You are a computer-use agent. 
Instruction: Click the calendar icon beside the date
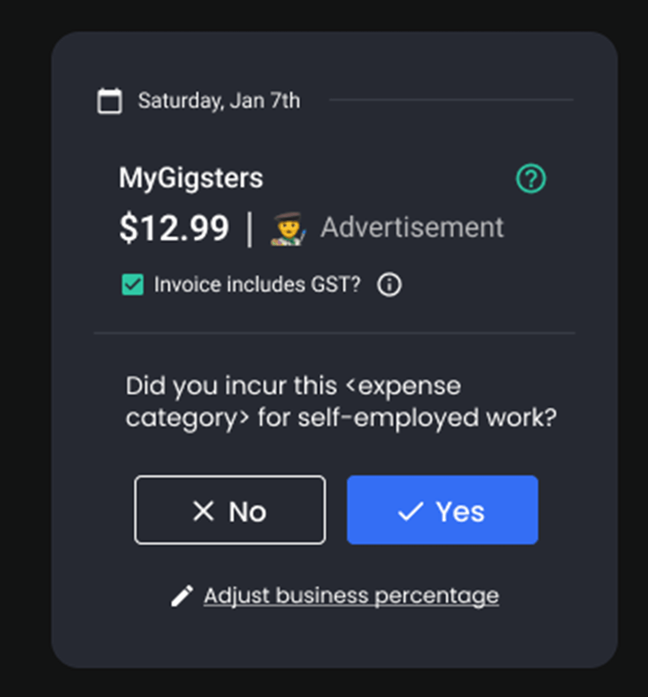pos(110,100)
